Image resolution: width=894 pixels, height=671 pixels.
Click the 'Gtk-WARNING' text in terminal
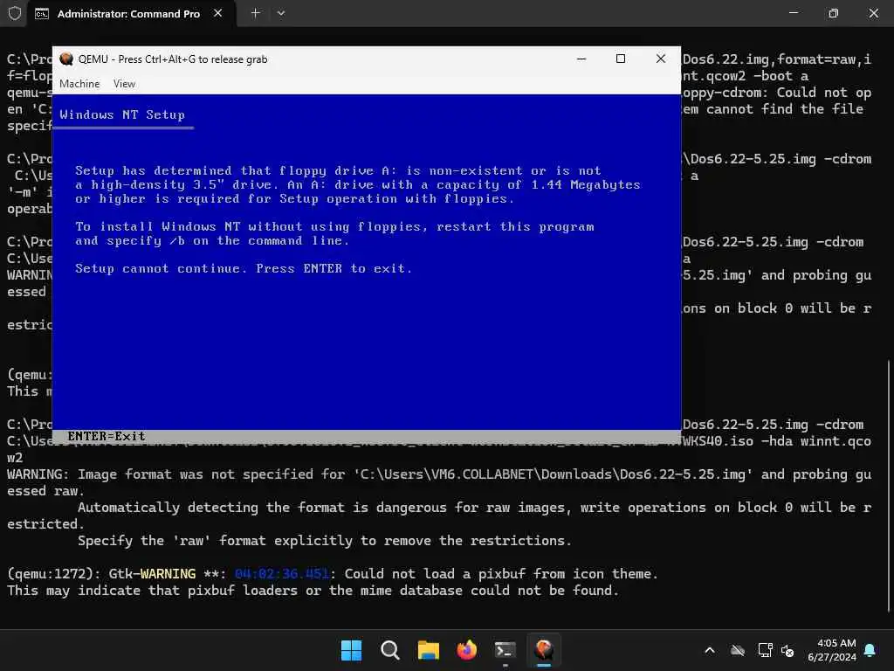pyautogui.click(x=152, y=573)
